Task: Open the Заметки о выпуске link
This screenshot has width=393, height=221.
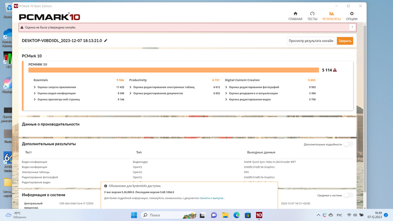Action: pos(212,198)
